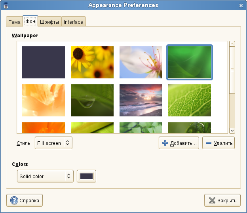247x213 pixels.
Task: Switch to the Шрифты tab
Action: click(x=49, y=22)
